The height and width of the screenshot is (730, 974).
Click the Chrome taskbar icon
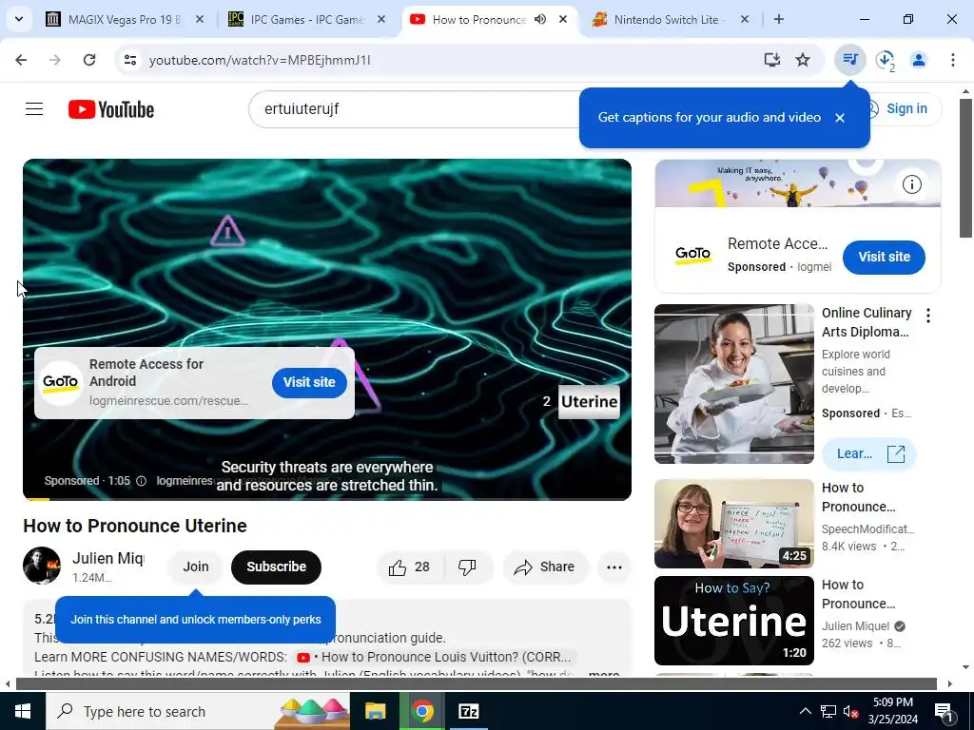click(421, 711)
